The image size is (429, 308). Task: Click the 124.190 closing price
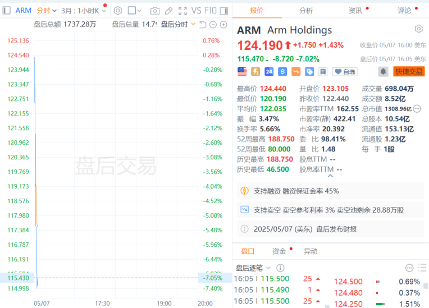[259, 45]
